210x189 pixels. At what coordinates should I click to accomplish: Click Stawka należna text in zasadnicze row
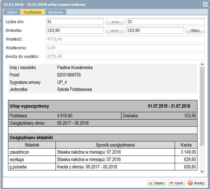click(89, 152)
